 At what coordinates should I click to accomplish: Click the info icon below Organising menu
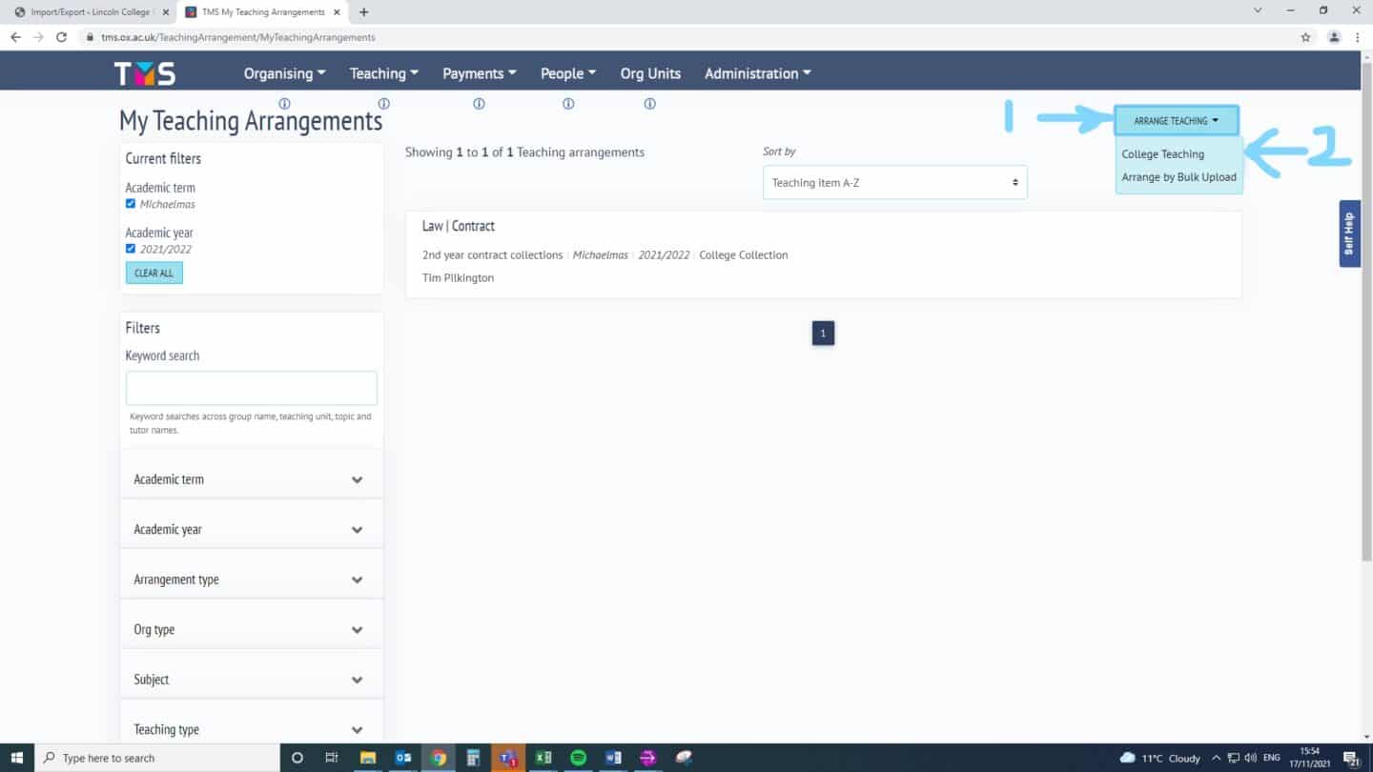(284, 104)
